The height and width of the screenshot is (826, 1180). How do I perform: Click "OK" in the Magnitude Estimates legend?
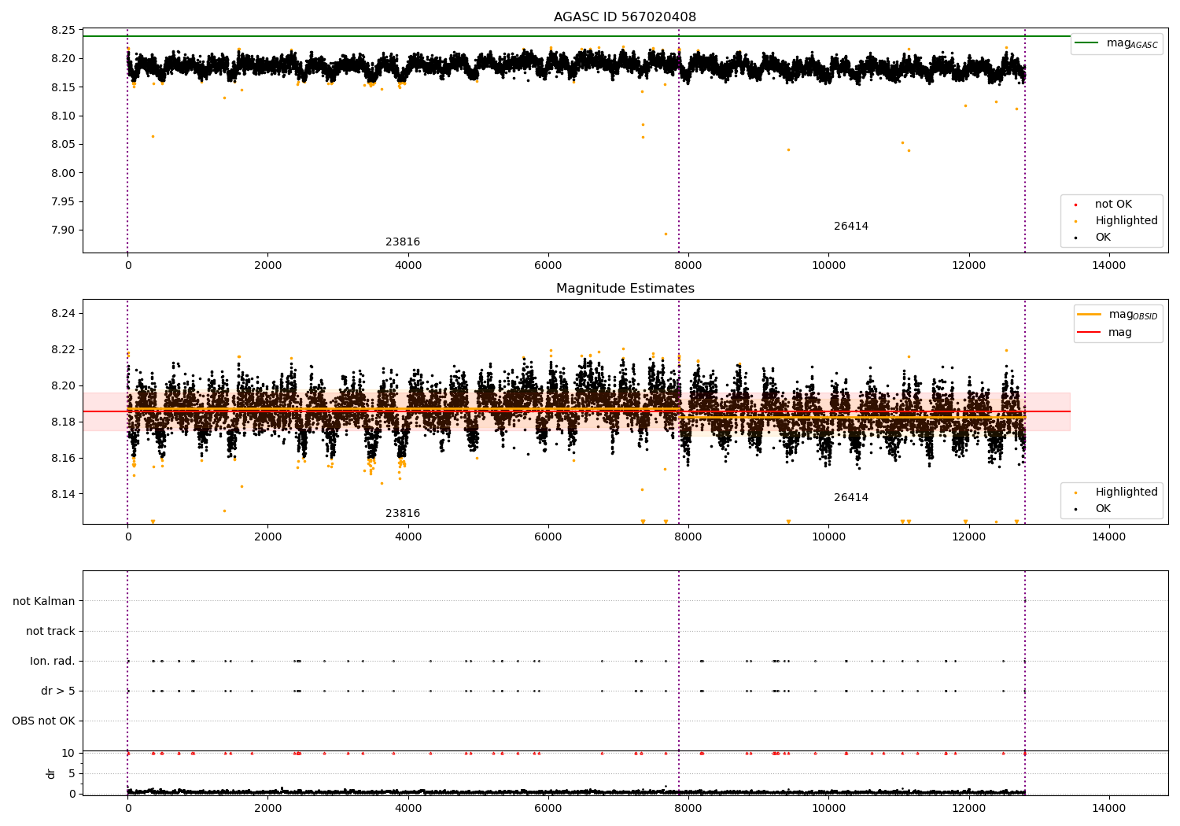point(1103,509)
